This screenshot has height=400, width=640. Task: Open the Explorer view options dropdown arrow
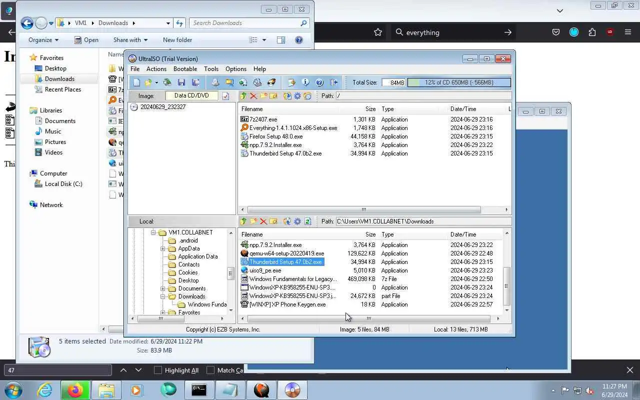tap(264, 40)
